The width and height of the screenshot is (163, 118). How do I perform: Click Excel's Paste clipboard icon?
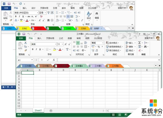coord(20,45)
